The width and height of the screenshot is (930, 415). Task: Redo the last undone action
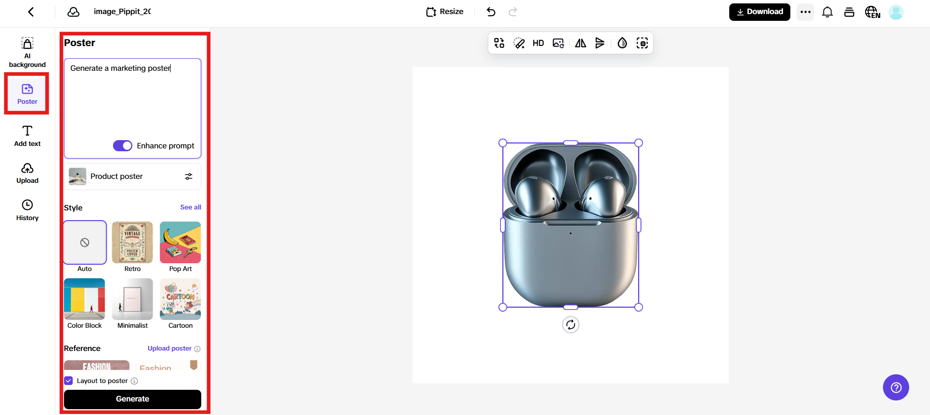(513, 12)
